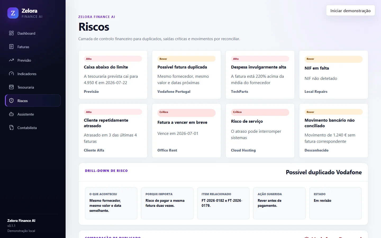Viewport: 381px width, 238px height.
Task: Click the Em revisão state value
Action: [323, 201]
